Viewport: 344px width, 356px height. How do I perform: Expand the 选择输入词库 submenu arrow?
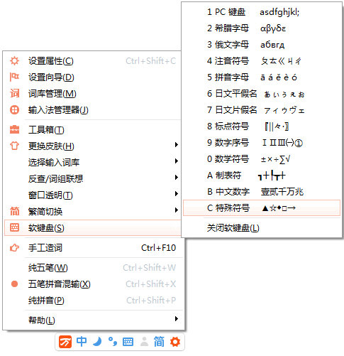pos(176,161)
